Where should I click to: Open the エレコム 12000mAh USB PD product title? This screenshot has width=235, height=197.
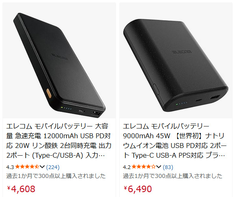pos(59,141)
